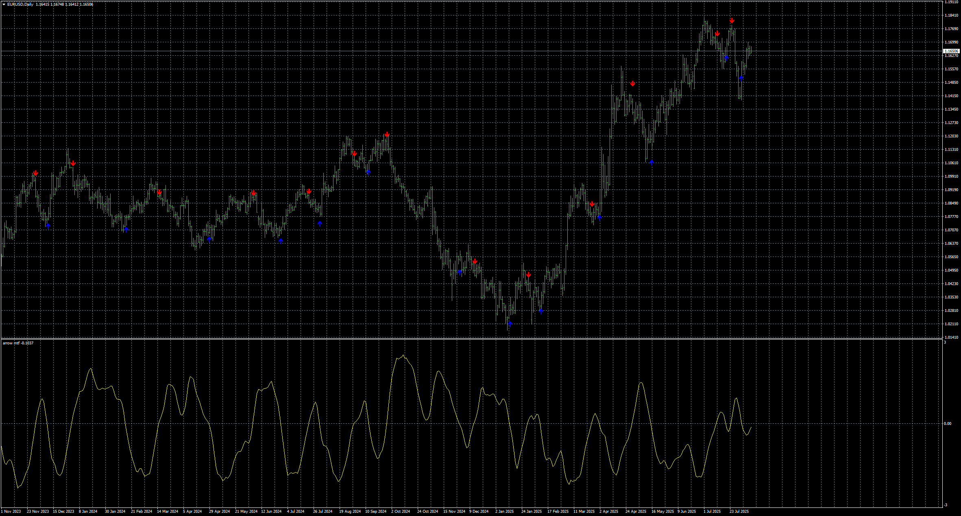Click the 1.17690 price scale label
Screen dimensions: 961x516
950,29
